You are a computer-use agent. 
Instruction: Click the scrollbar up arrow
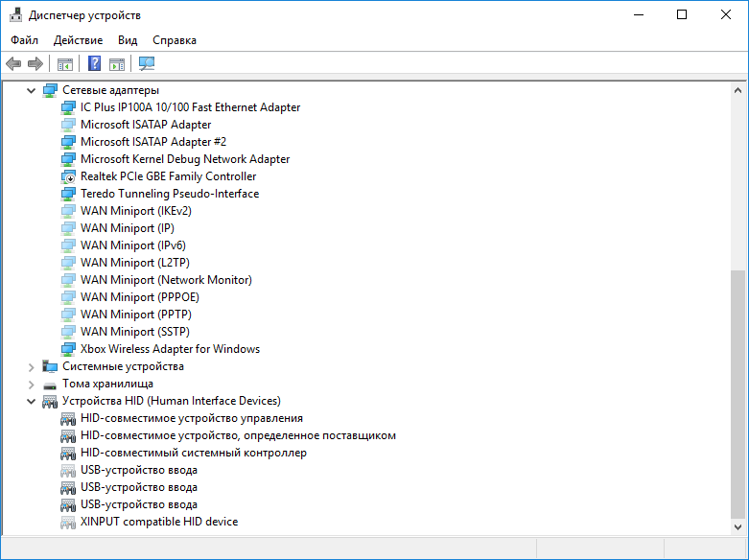(x=737, y=90)
